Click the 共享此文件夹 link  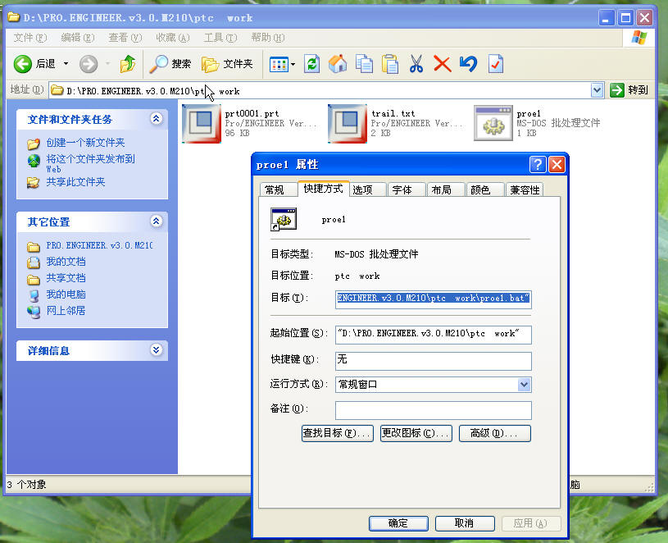[x=76, y=182]
